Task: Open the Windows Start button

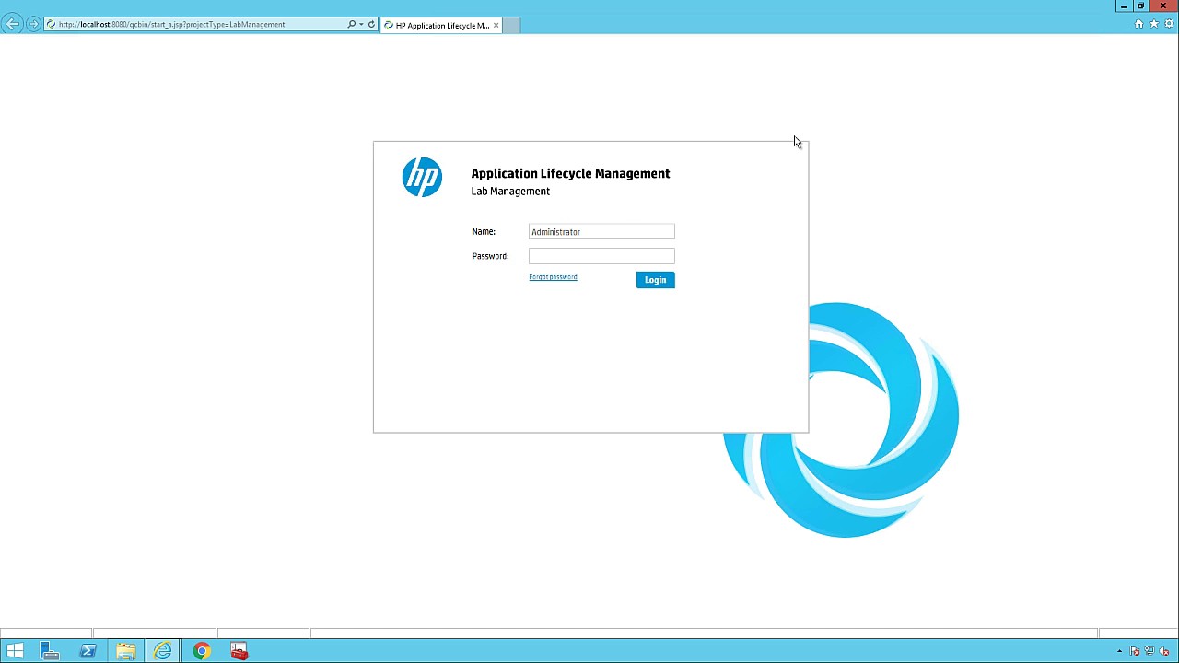Action: (15, 651)
